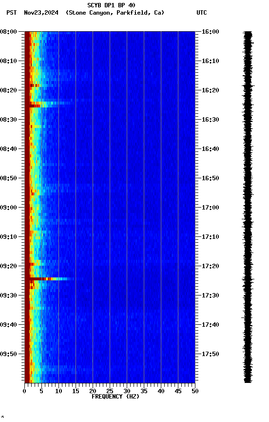Click the PST time label 09:40
Image resolution: width=269 pixels, height=422 pixels.
tap(8, 325)
